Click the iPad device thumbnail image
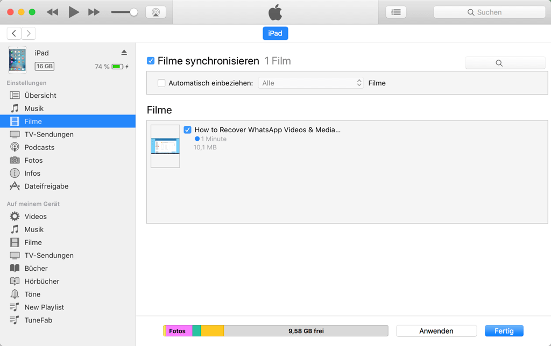Viewport: 551px width, 346px height. click(x=17, y=60)
